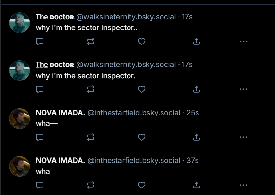Open @inthestarfield.bsky.social handle on 25s post
Viewport: 275px width, 195px height.
tap(134, 113)
